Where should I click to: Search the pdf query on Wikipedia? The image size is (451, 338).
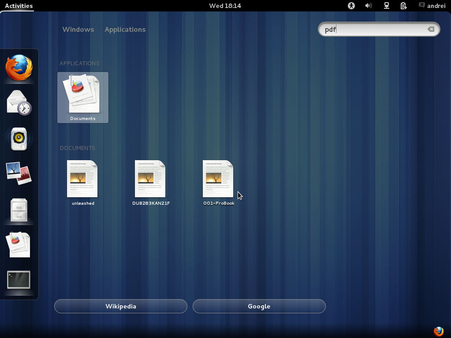coord(120,306)
